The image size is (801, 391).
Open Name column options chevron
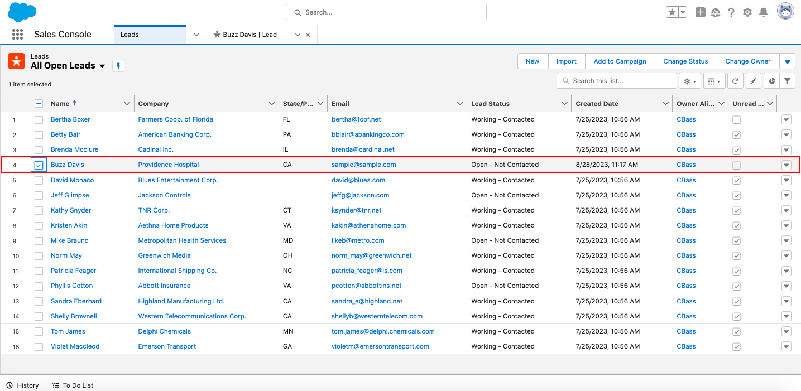[127, 104]
